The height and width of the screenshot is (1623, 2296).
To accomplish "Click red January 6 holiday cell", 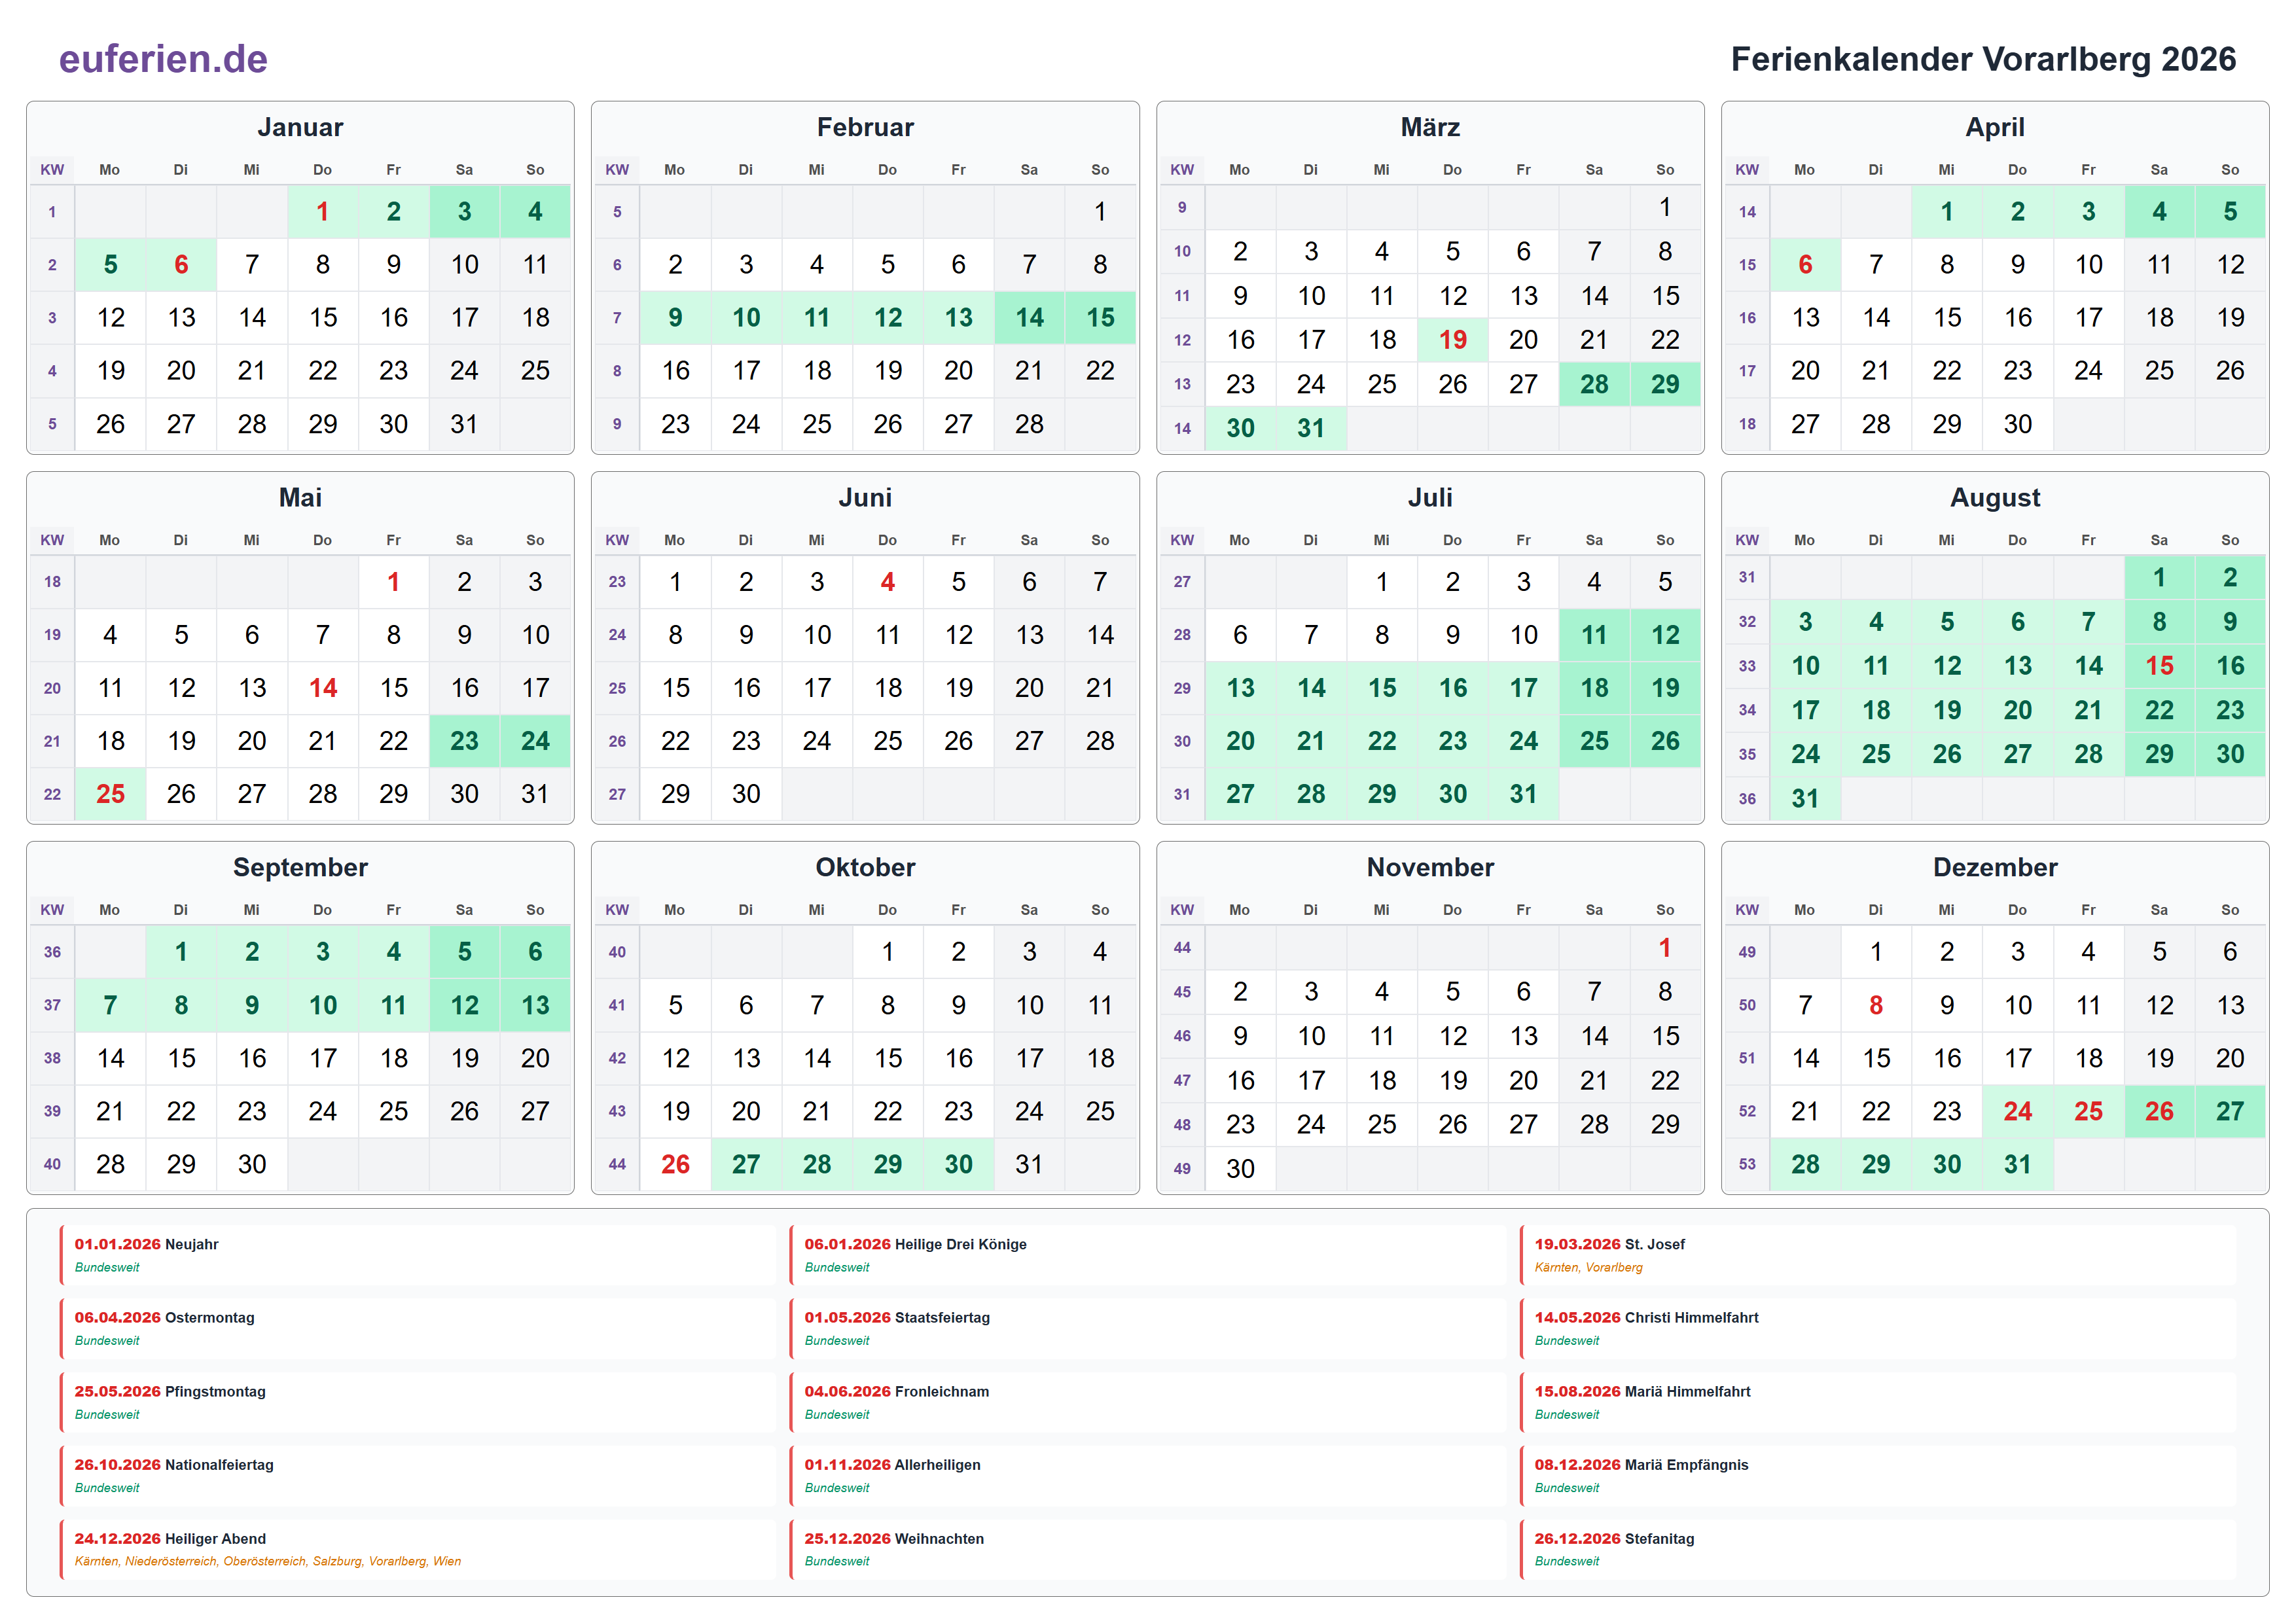I will coord(181,264).
